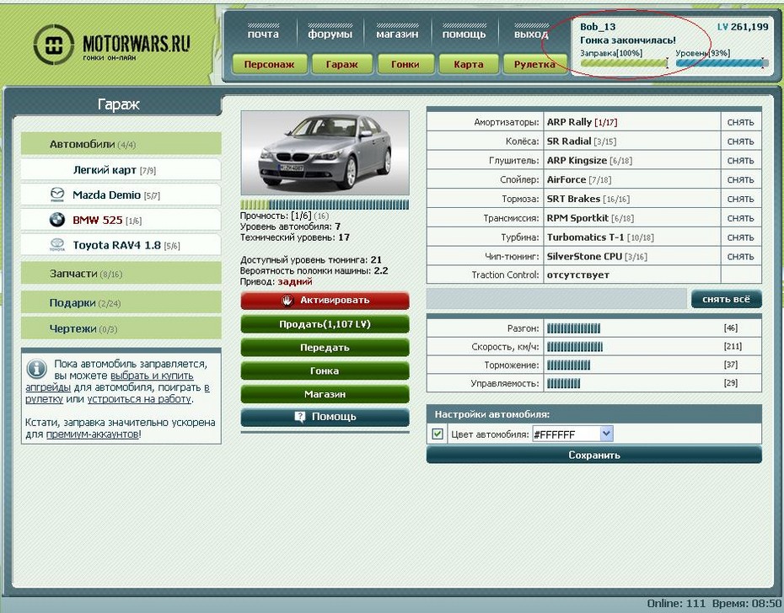Remove Трансмиссия part with снять
The image size is (784, 613).
[x=740, y=218]
